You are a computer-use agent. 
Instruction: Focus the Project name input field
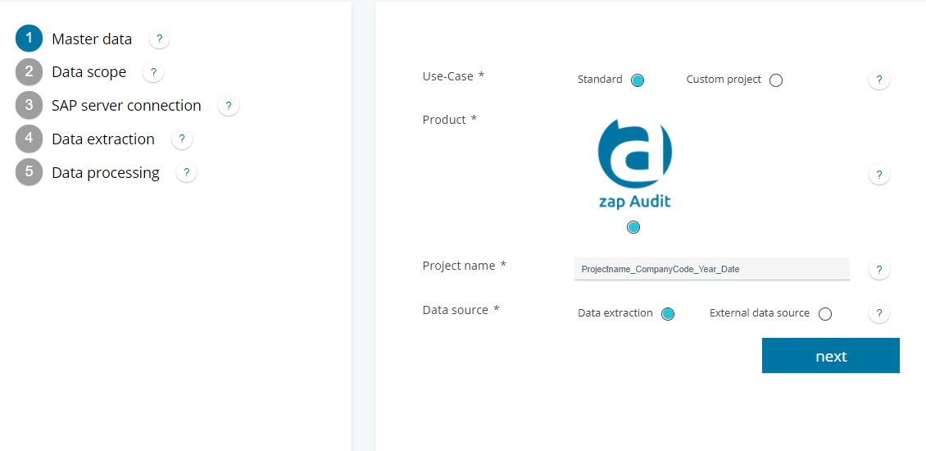pyautogui.click(x=711, y=269)
